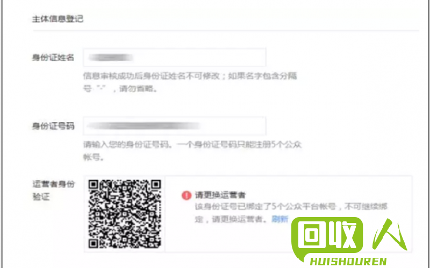The width and height of the screenshot is (430, 268).
Task: Click the HUISHOUREN watermark text
Action: coord(348,262)
